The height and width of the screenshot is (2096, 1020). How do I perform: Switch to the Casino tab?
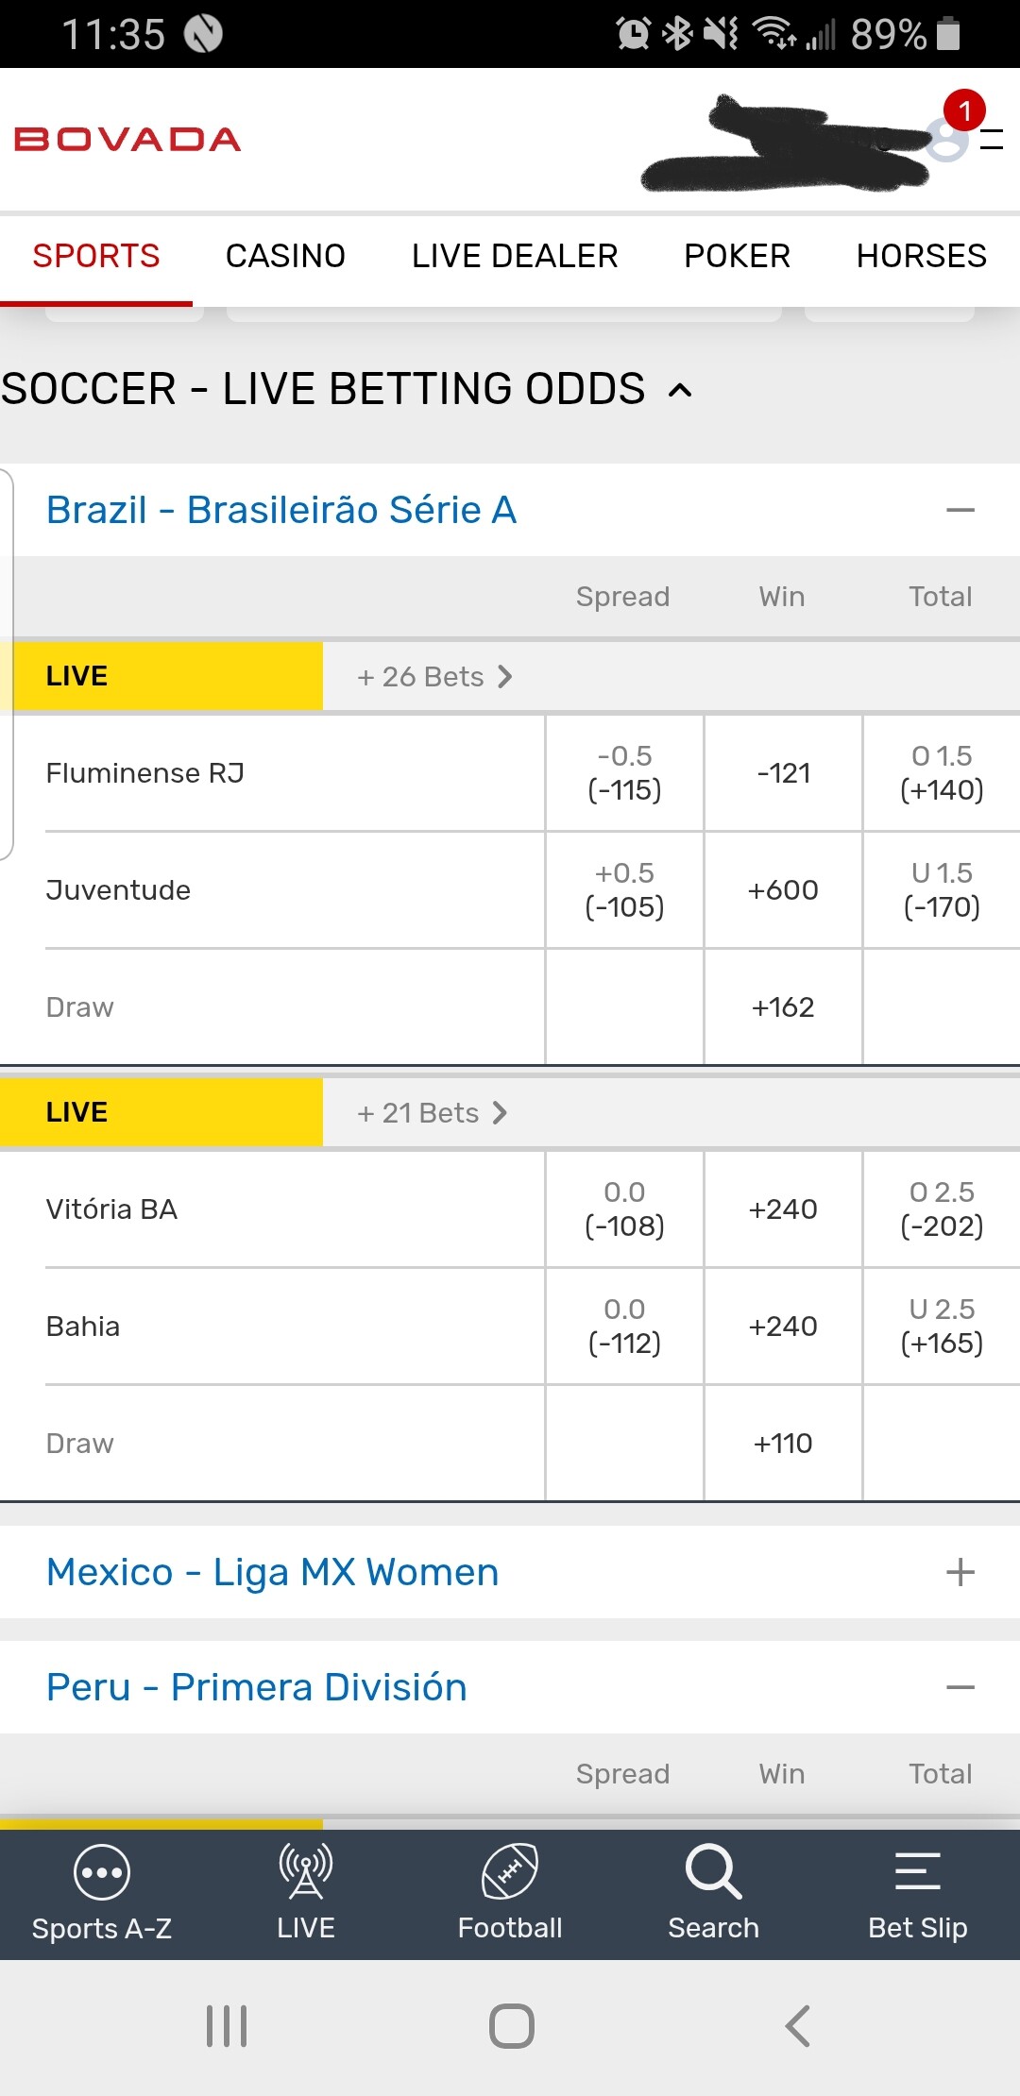click(285, 256)
